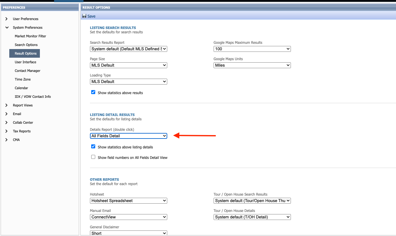The width and height of the screenshot is (396, 236).
Task: Open IDX / VOW Contact Info
Action: click(x=33, y=97)
